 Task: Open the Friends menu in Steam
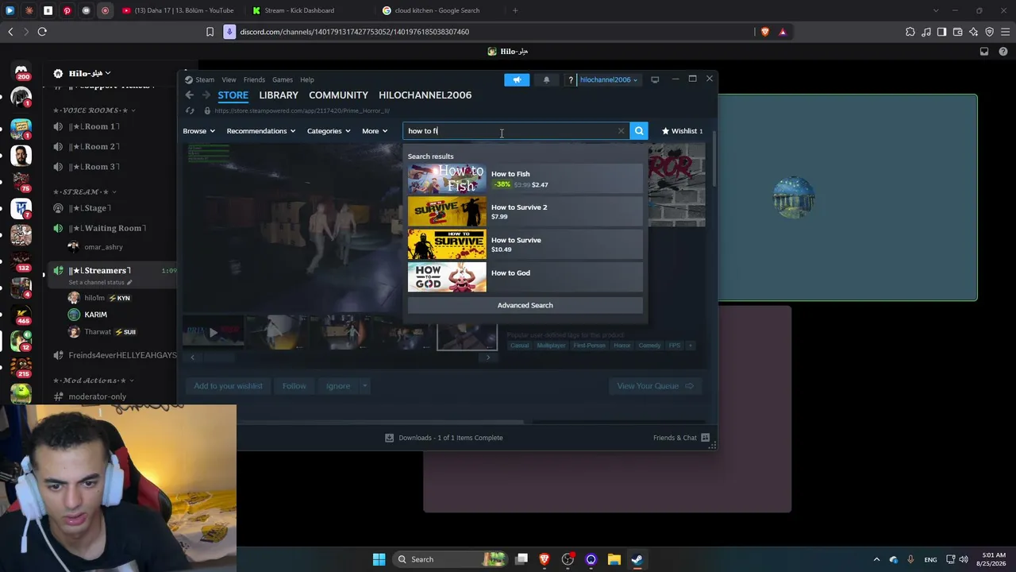tap(254, 79)
